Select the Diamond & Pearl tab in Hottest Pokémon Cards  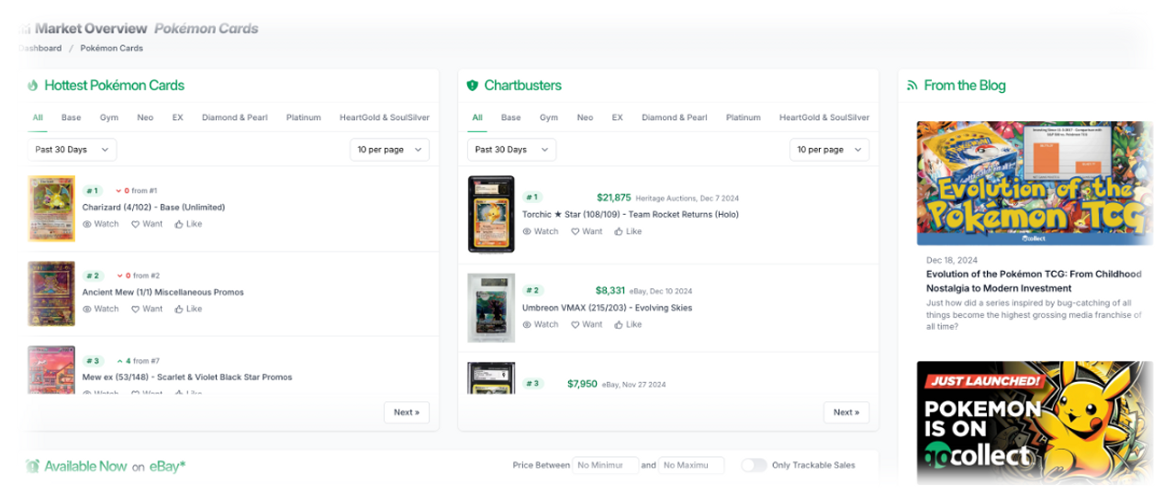click(235, 118)
